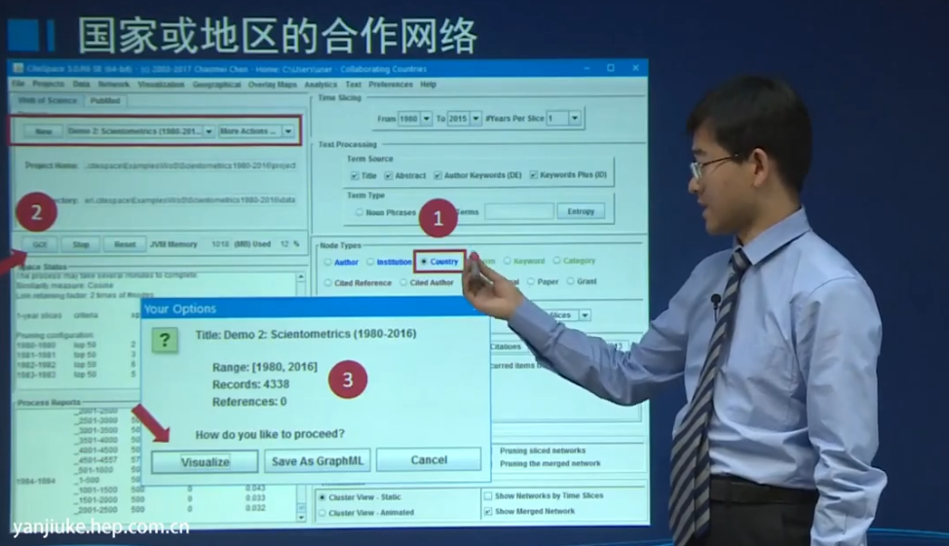This screenshot has height=546, width=949.
Task: Maximize the CiteSpace window
Action: pyautogui.click(x=611, y=68)
